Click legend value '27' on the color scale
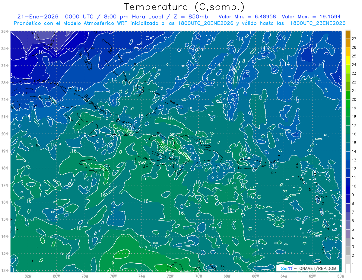The height and width of the screenshot is (280, 362). 354,39
